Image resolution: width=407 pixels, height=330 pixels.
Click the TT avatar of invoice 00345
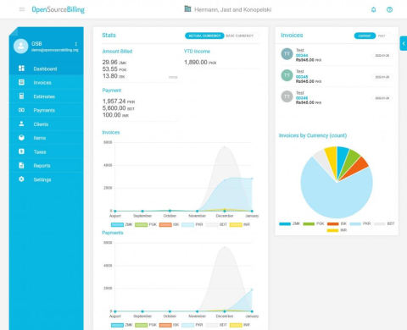tap(287, 75)
